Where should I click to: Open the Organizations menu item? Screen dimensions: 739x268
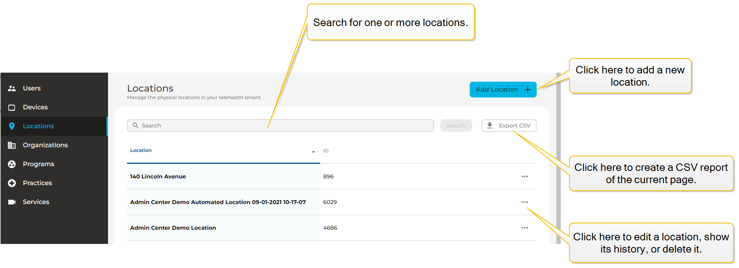45,145
